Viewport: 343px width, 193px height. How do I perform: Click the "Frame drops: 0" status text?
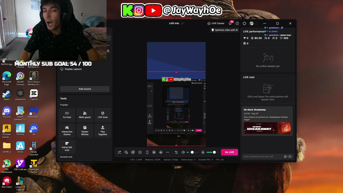pos(188,159)
